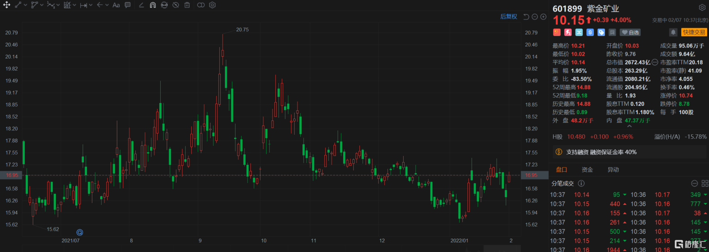Open the 后复权 adjustment mode selector

coord(509,16)
